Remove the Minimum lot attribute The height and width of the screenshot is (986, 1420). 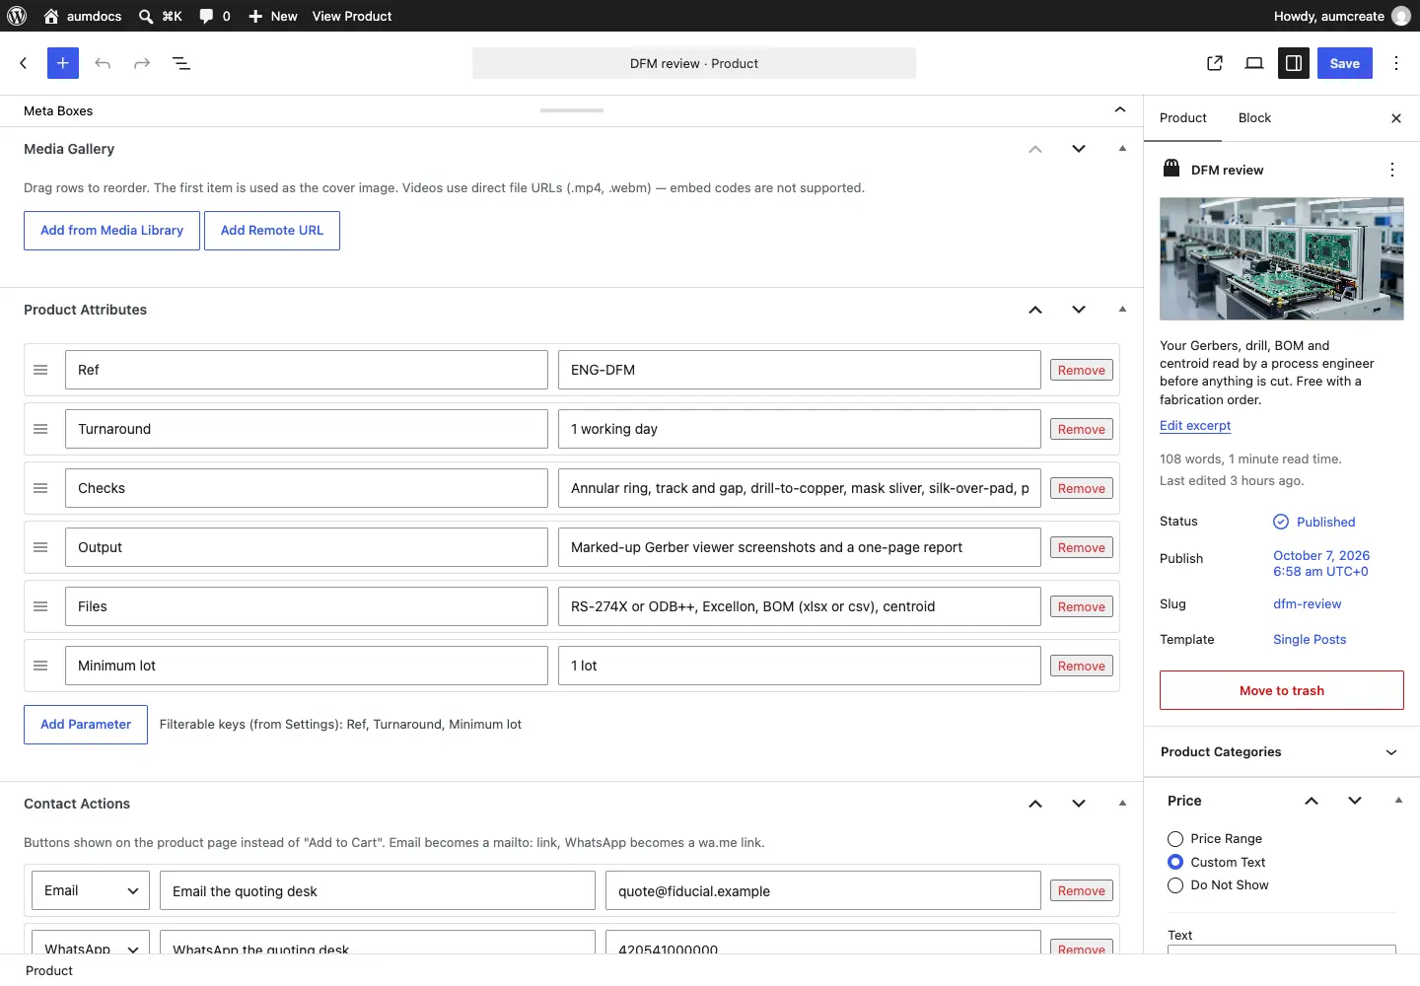[x=1082, y=666]
